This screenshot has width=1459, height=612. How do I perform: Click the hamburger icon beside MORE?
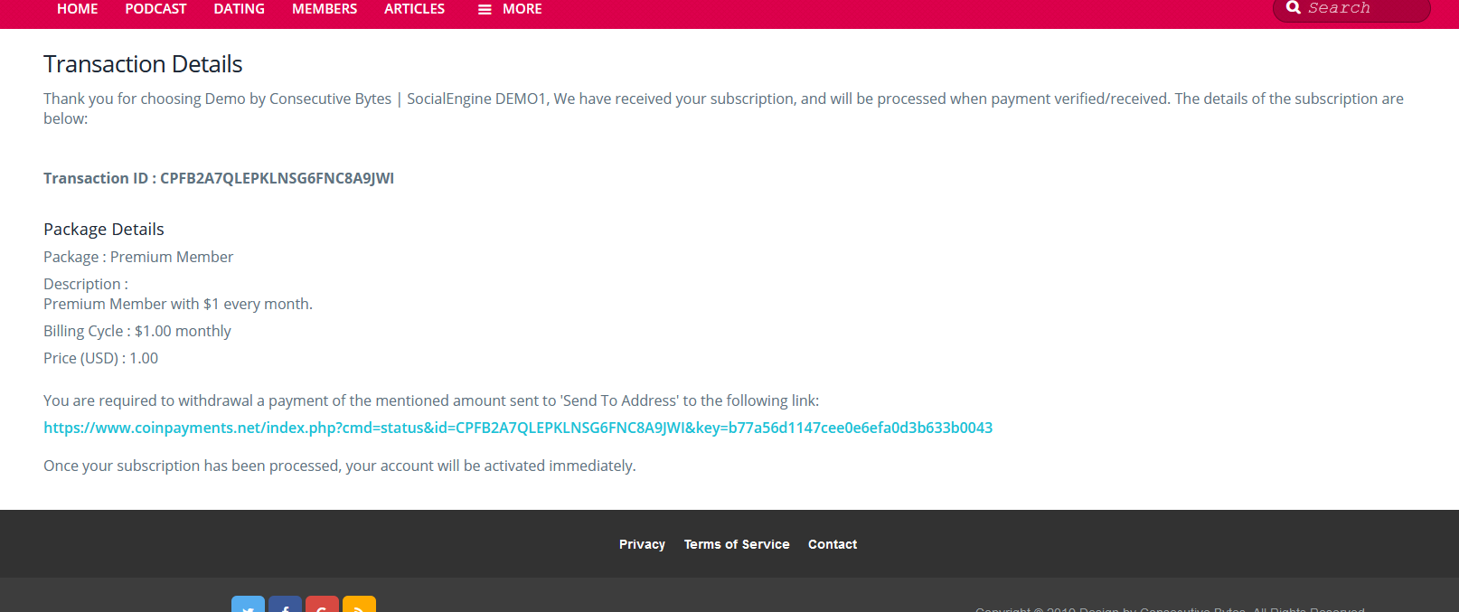coord(485,9)
